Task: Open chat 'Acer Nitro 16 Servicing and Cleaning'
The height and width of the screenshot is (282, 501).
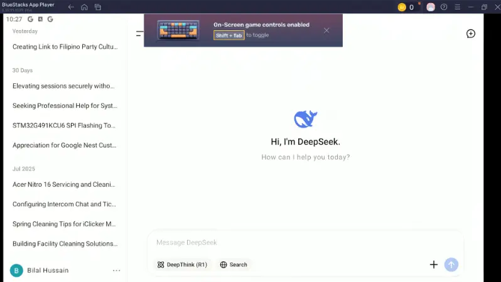Action: pyautogui.click(x=64, y=185)
